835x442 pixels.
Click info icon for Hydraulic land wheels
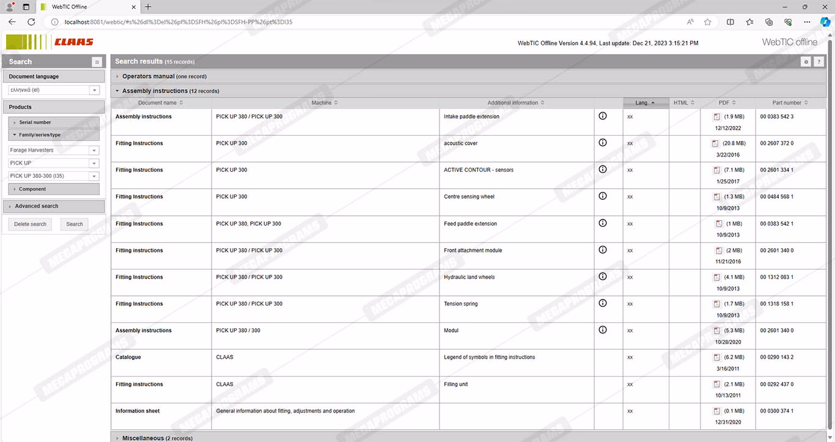(603, 276)
